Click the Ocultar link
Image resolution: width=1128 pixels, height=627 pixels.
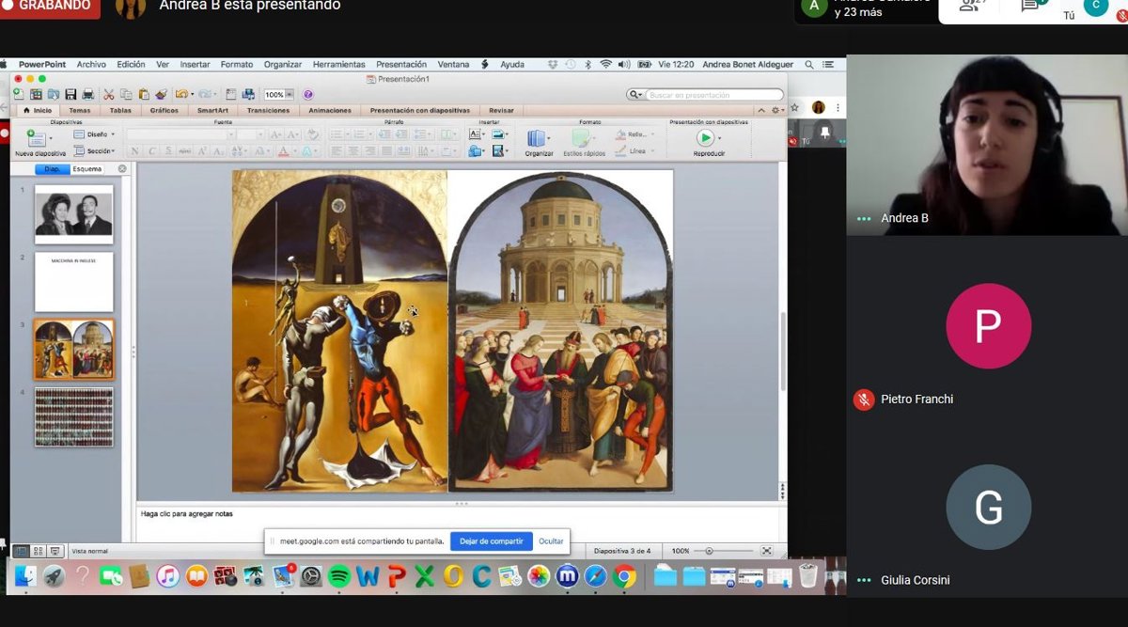pyautogui.click(x=551, y=541)
